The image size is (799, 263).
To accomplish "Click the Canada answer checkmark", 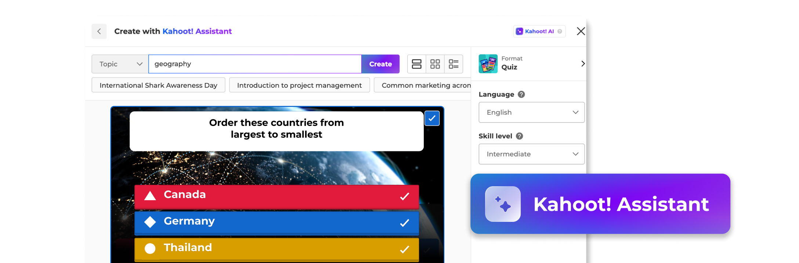I will pos(405,197).
